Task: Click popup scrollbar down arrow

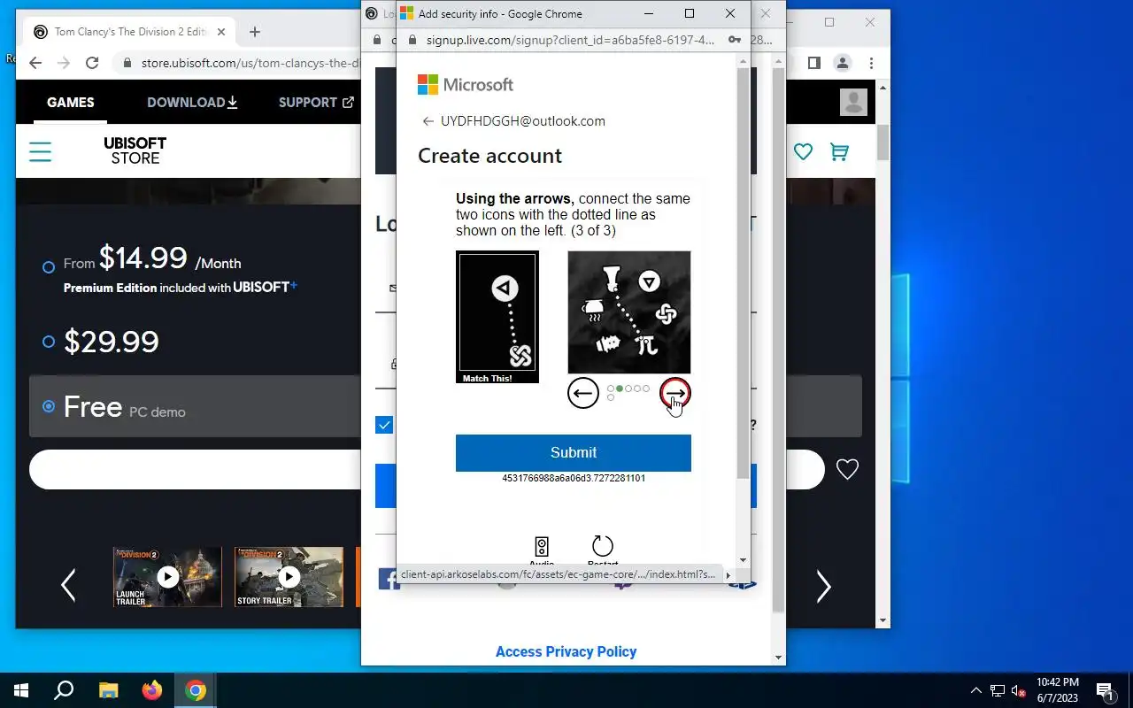Action: pyautogui.click(x=743, y=559)
